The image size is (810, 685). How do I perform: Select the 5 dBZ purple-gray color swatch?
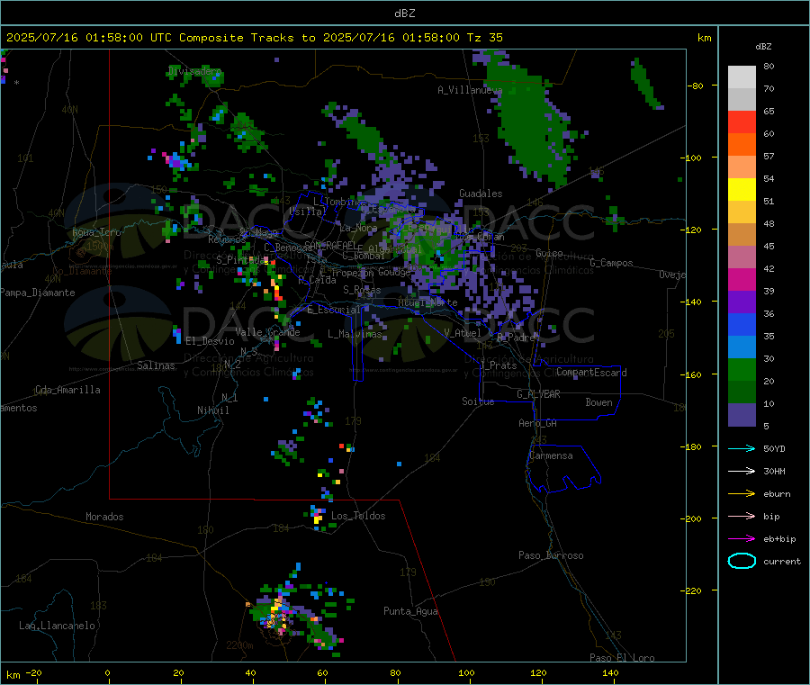[x=742, y=414]
